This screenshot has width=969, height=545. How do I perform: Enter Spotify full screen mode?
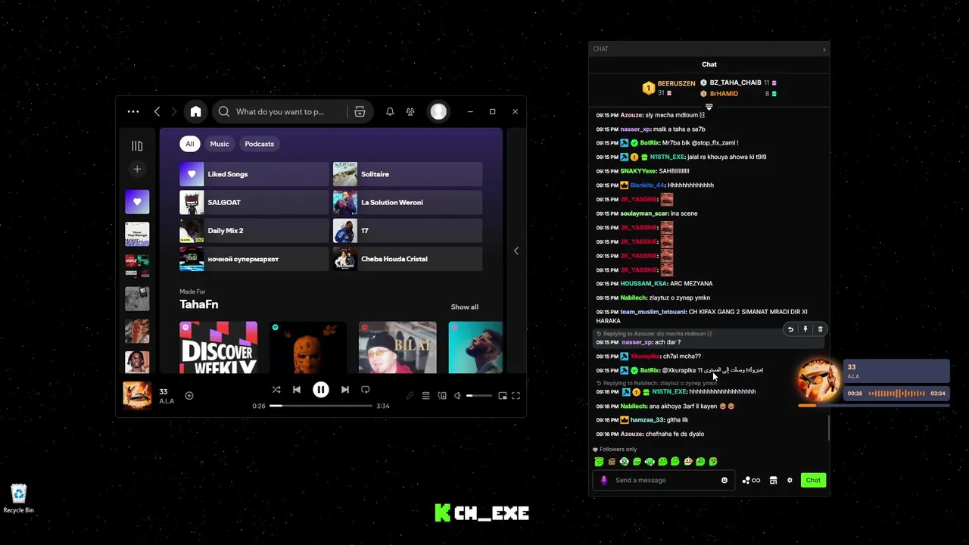pyautogui.click(x=516, y=396)
